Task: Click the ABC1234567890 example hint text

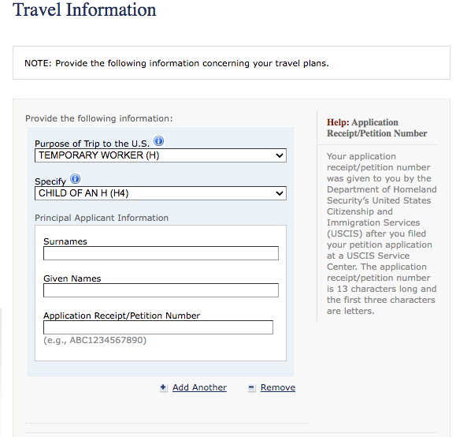Action: (x=95, y=340)
